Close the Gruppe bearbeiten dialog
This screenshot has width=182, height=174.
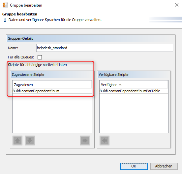point(177,5)
